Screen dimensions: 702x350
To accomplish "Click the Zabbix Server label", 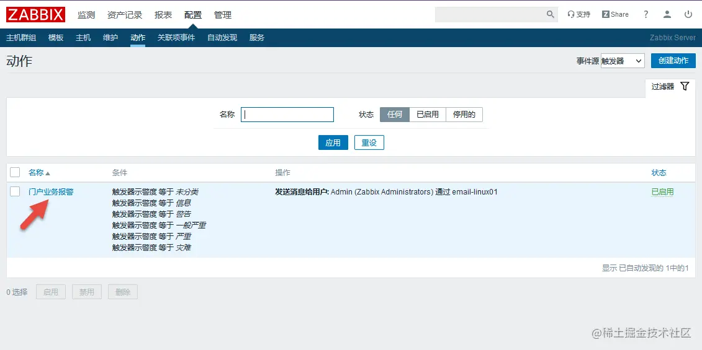I will pos(672,38).
